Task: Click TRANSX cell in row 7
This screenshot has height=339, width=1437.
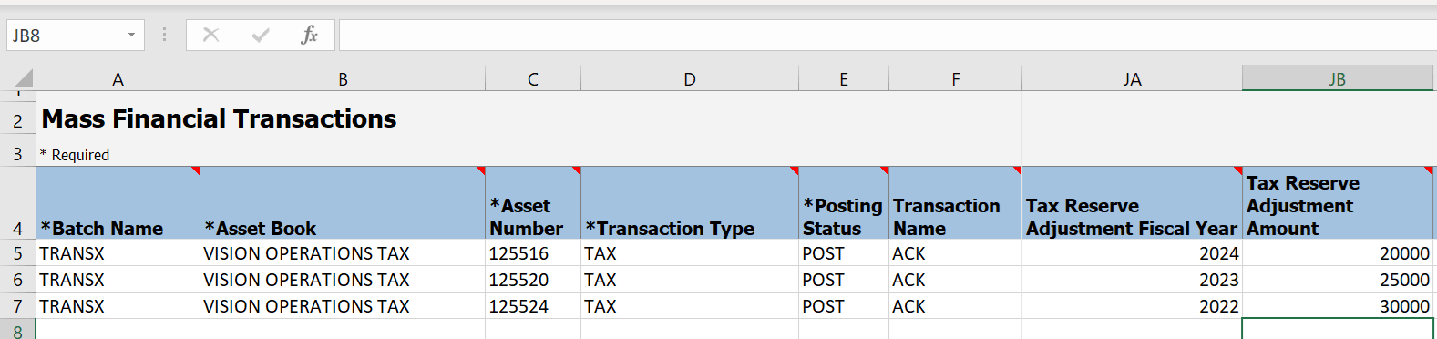Action: point(118,306)
